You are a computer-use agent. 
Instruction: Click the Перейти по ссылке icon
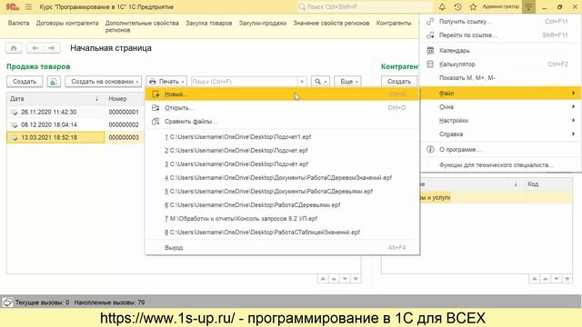(430, 35)
